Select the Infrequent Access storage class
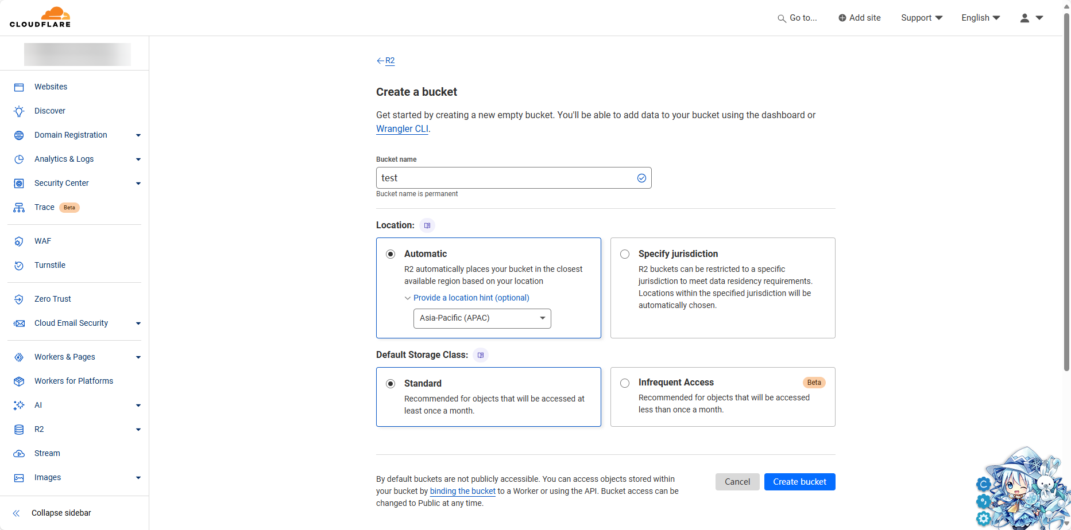 pos(625,383)
